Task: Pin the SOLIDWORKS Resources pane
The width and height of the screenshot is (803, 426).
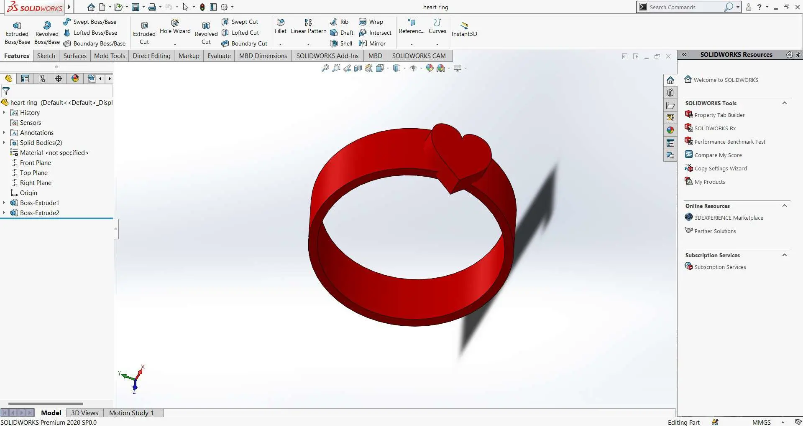Action: [798, 55]
